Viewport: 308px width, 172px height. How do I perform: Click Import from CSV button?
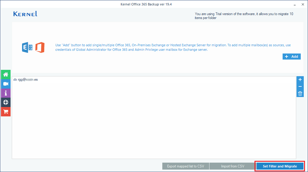coord(232,166)
